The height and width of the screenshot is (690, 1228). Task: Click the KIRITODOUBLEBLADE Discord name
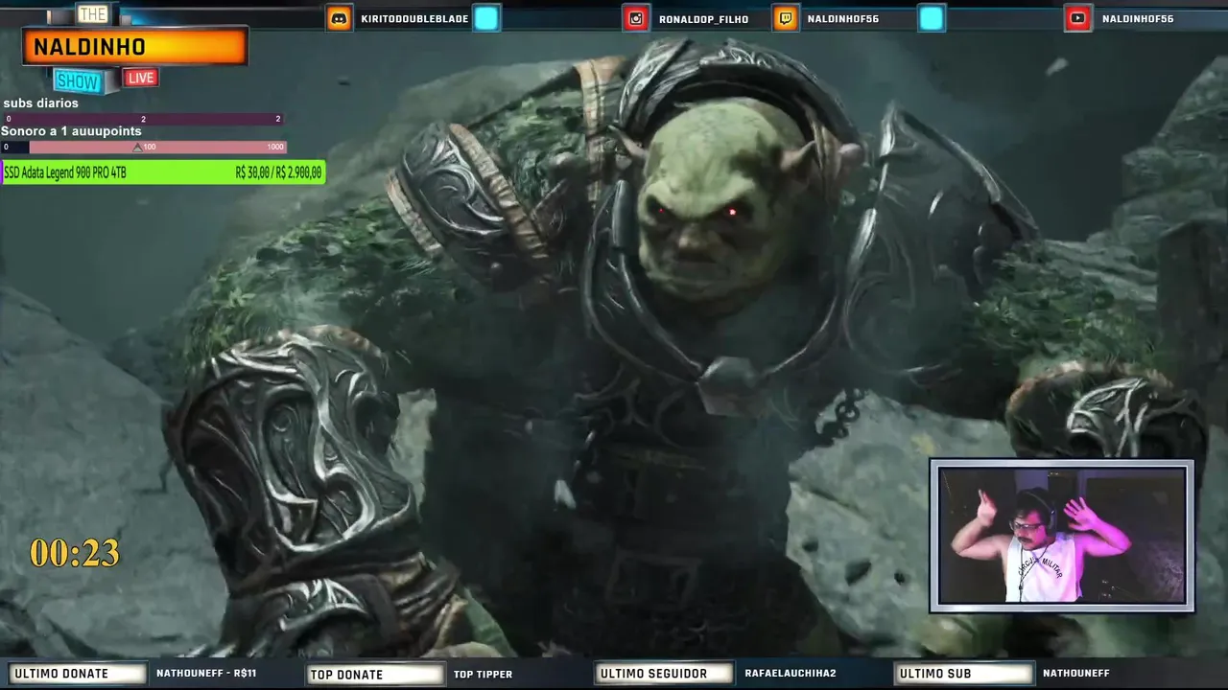tap(413, 19)
